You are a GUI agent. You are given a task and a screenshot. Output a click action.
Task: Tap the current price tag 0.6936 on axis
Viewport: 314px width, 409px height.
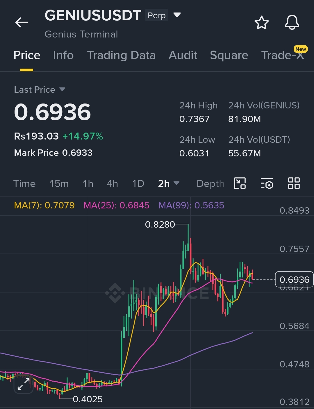(294, 279)
